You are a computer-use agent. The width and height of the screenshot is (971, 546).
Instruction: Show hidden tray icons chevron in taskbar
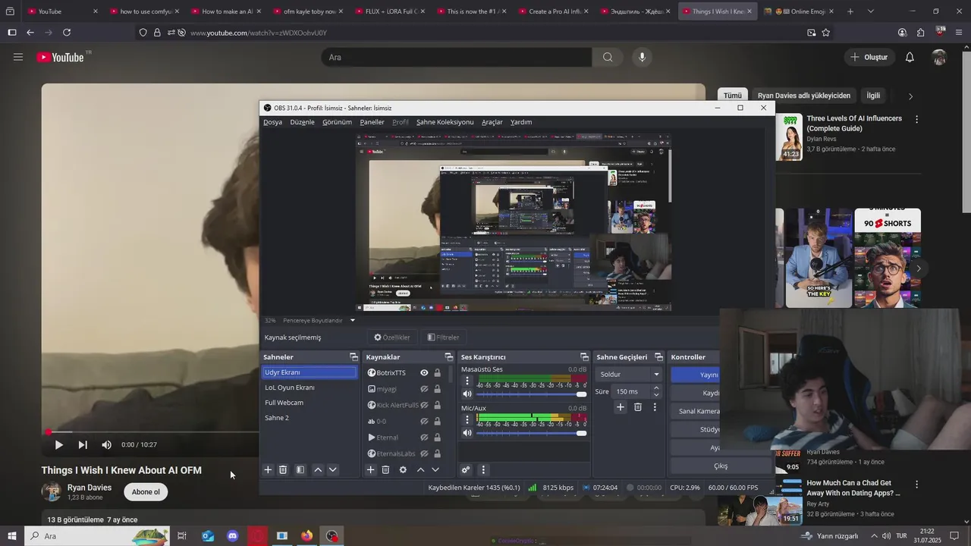[874, 536]
